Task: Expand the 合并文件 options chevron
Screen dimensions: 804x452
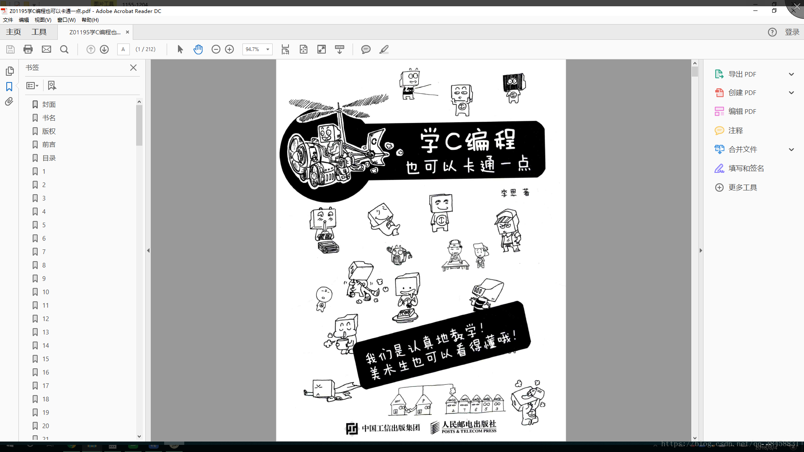Action: click(x=791, y=149)
